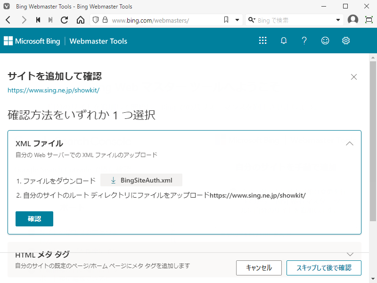The width and height of the screenshot is (377, 283).
Task: Click the 確認 verify button
Action: pyautogui.click(x=34, y=219)
